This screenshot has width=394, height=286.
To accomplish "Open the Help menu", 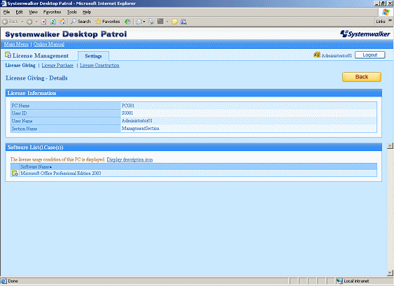I will coord(87,12).
